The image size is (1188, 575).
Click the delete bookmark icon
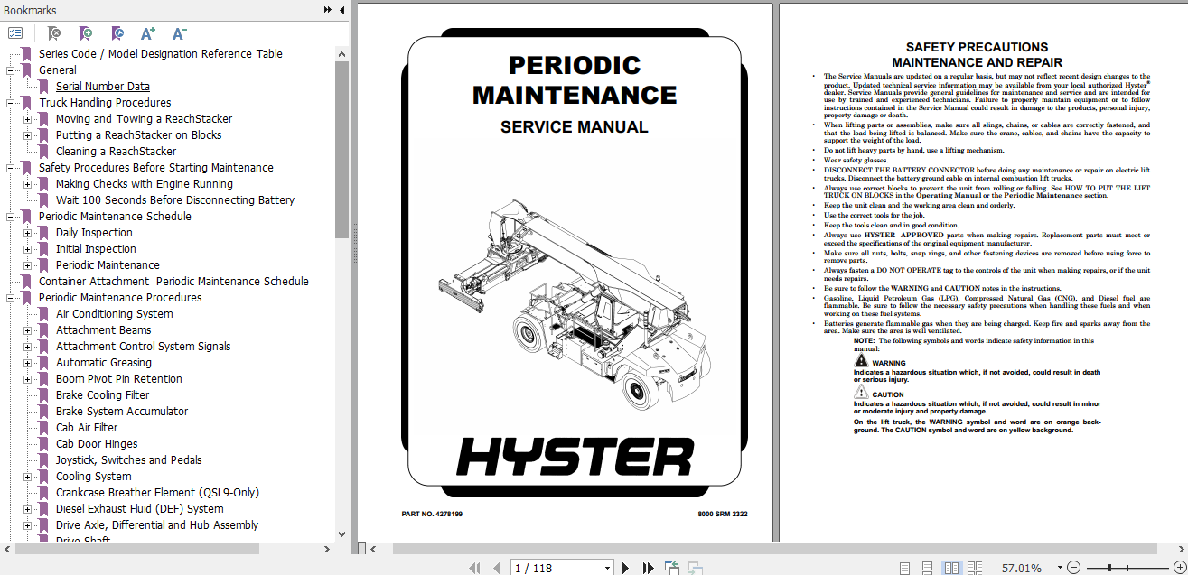(53, 32)
